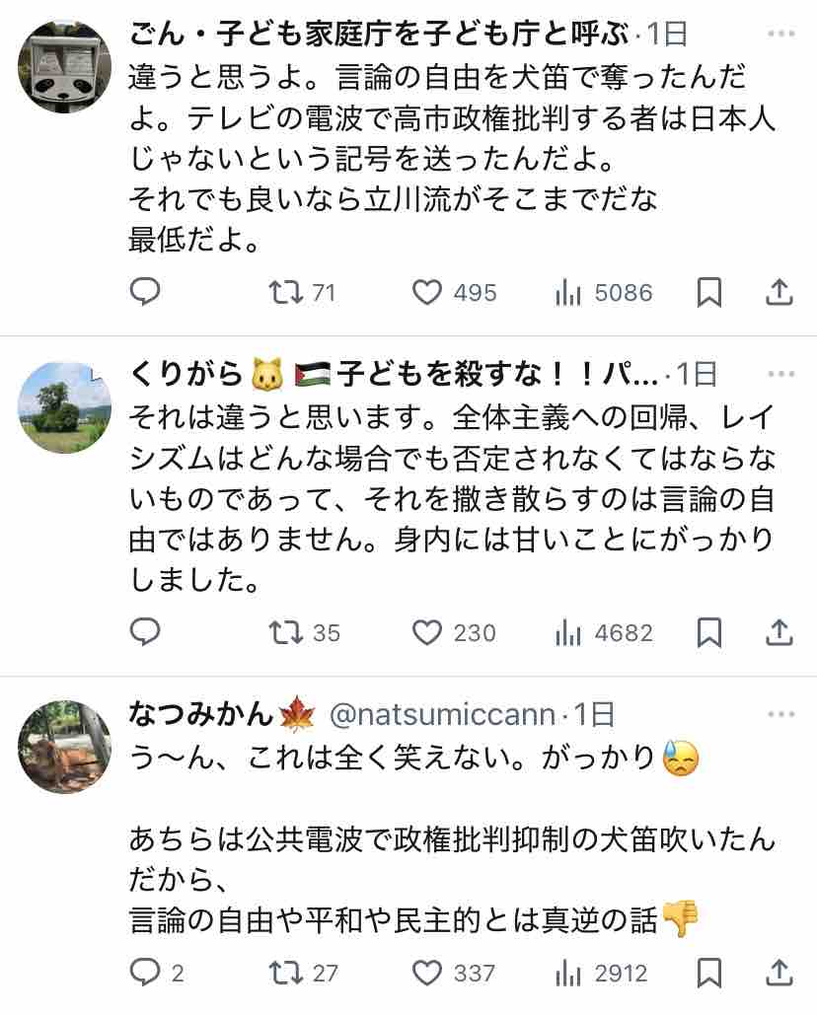
Task: View analytics showing 4682 views
Action: [x=603, y=632]
